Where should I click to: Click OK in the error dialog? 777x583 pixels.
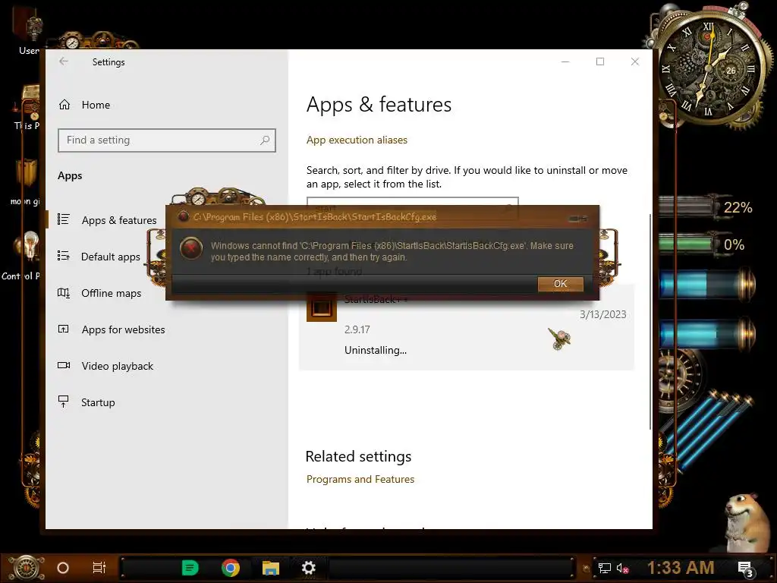[561, 284]
